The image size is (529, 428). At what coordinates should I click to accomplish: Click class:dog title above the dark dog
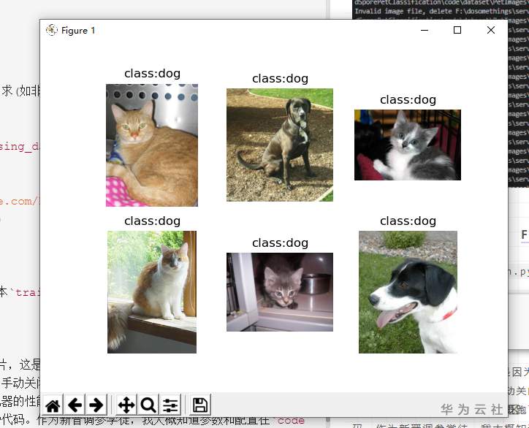coord(280,79)
